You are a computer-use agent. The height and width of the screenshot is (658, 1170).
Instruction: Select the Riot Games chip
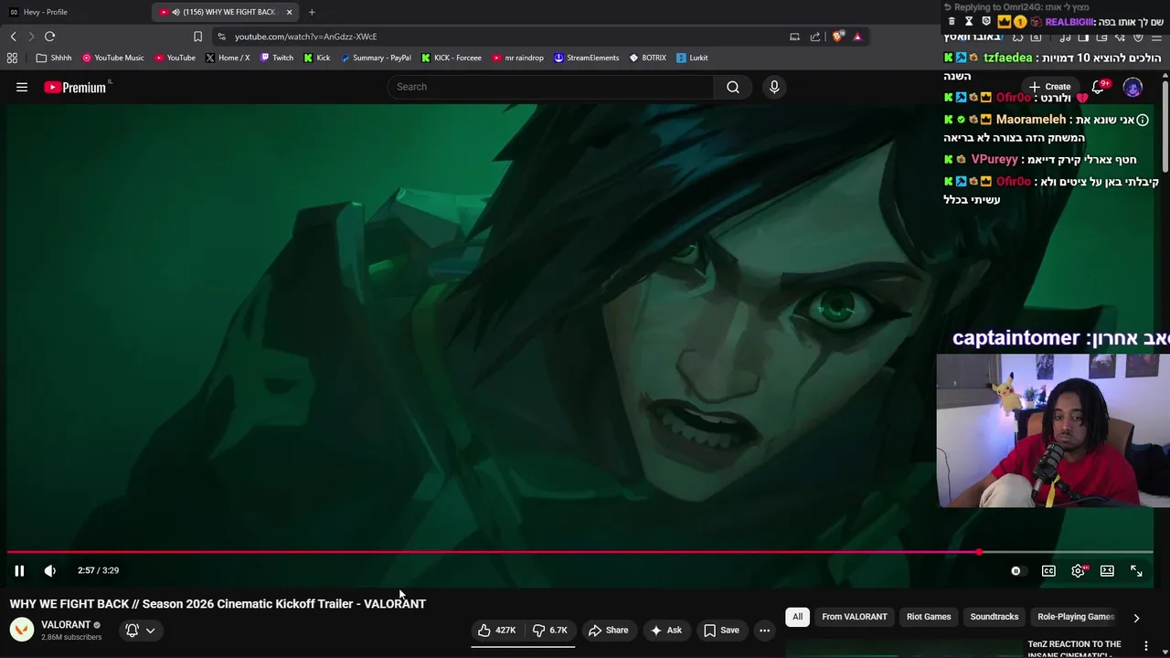point(929,617)
